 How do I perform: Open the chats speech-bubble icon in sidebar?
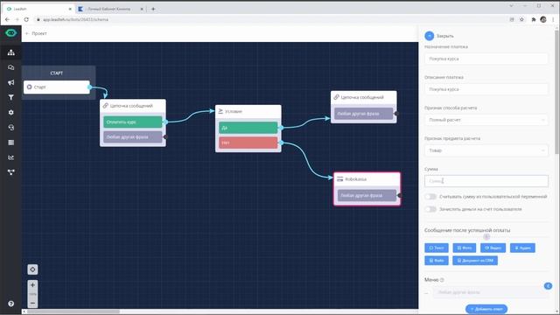coord(11,67)
